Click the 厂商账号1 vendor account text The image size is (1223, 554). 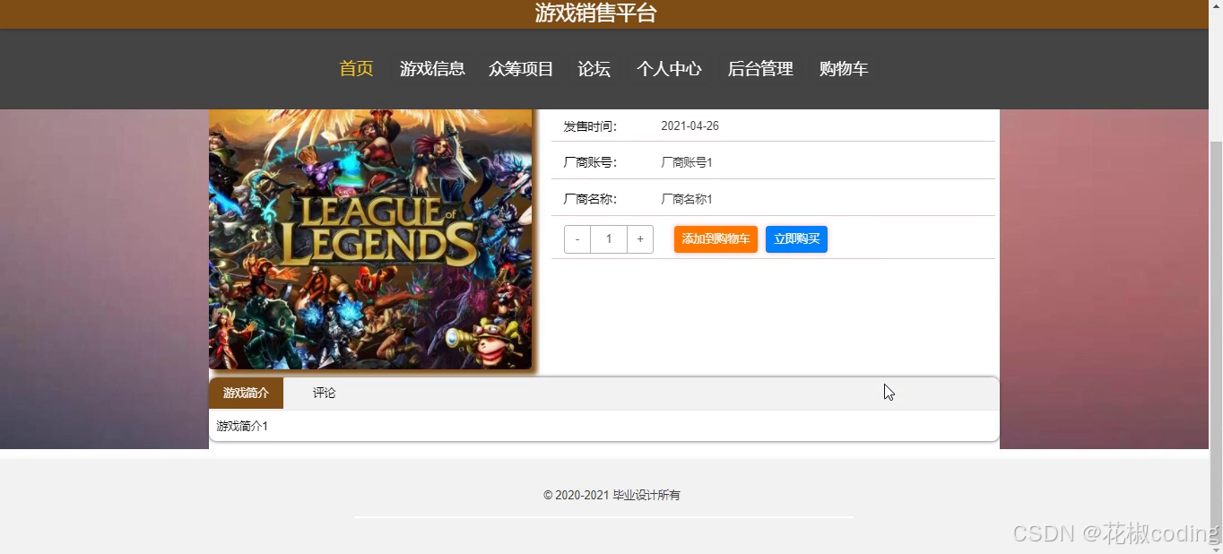point(687,162)
